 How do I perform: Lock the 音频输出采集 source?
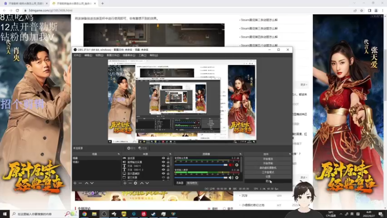coord(168,162)
